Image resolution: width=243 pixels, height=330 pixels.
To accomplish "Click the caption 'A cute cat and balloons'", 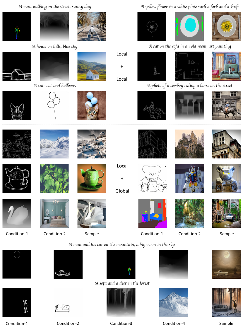I will pos(55,86).
